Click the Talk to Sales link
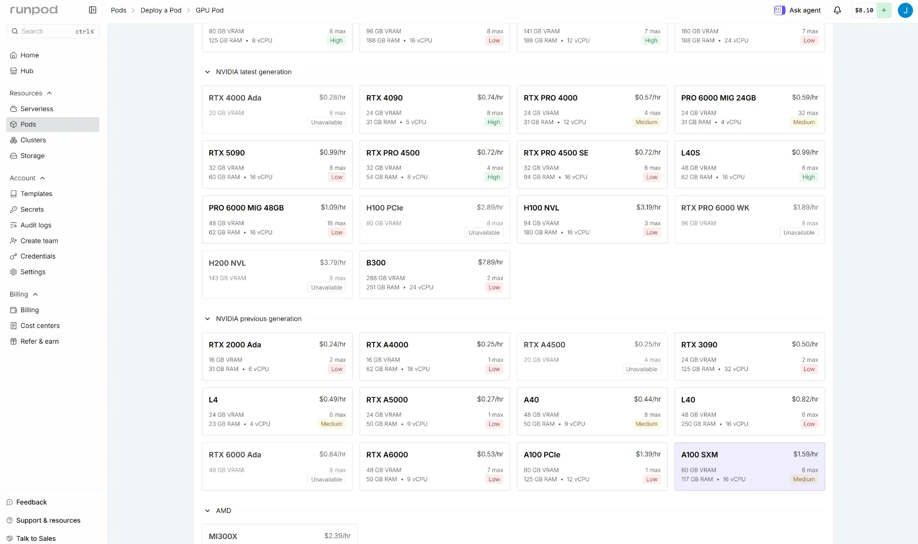This screenshot has height=544, width=918. point(36,538)
